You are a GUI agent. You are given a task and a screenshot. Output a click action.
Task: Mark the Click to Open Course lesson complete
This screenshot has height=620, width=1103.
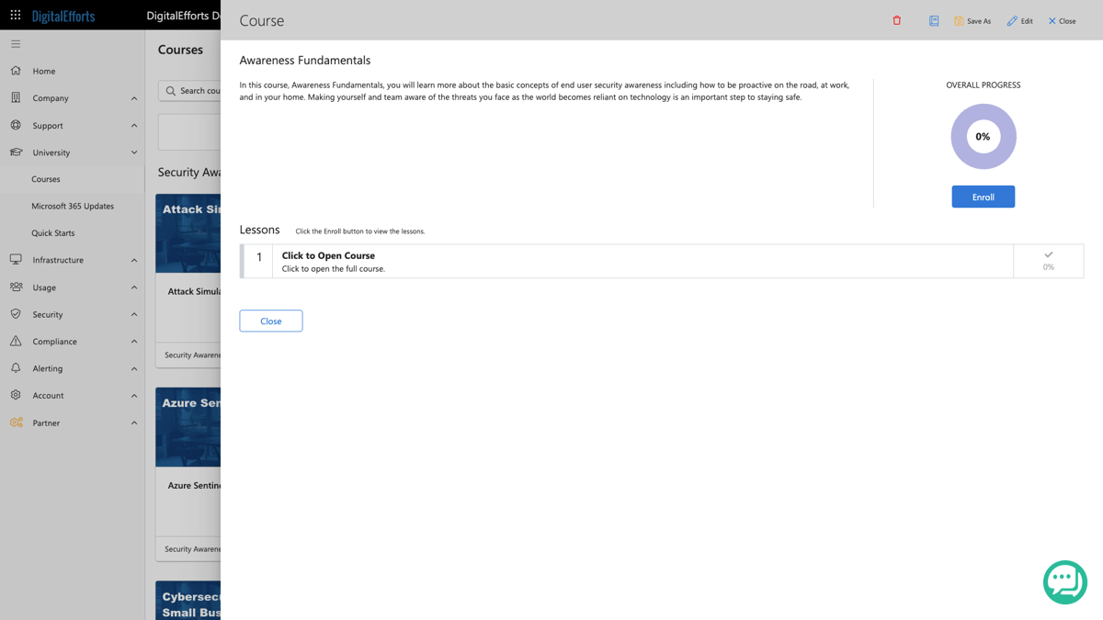pos(1048,255)
